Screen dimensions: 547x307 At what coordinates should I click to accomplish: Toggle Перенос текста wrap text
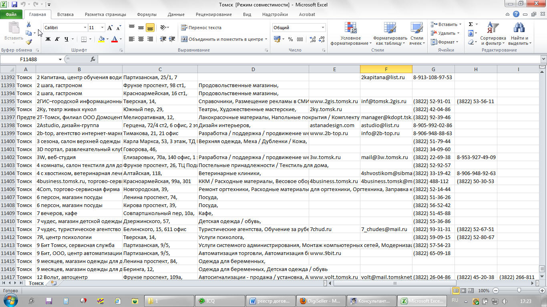[201, 28]
